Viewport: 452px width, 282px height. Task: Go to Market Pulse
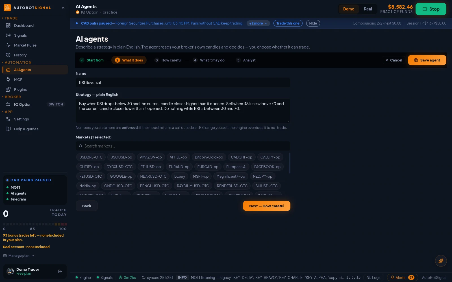pyautogui.click(x=35, y=45)
